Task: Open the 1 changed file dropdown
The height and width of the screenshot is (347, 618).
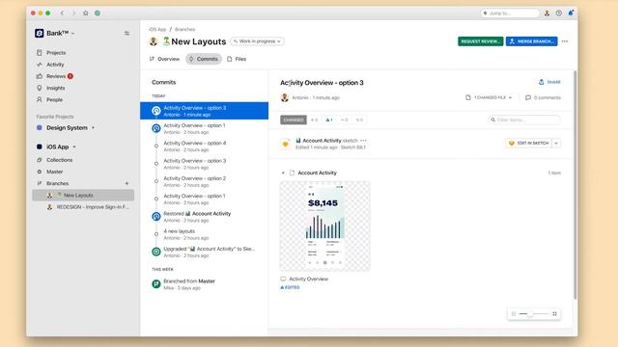Action: coord(489,97)
